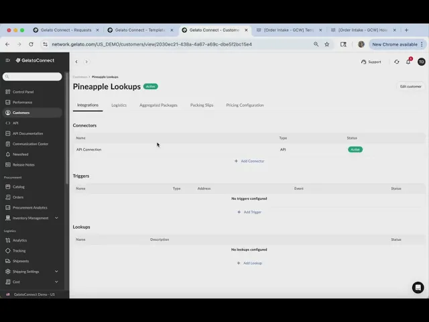
Task: Open the TD user avatar menu
Action: click(x=422, y=62)
